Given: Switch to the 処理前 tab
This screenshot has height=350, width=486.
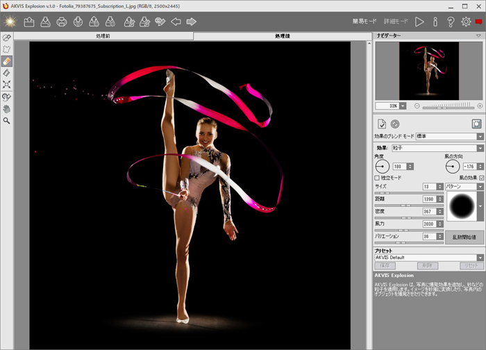Looking at the screenshot, I should coord(103,35).
